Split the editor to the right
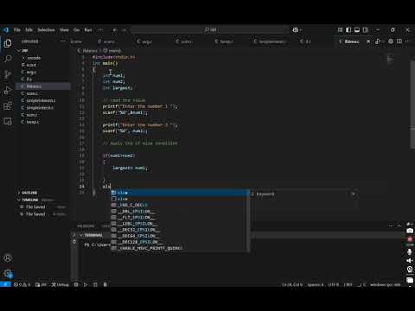Image resolution: width=415 pixels, height=311 pixels. 399,41
